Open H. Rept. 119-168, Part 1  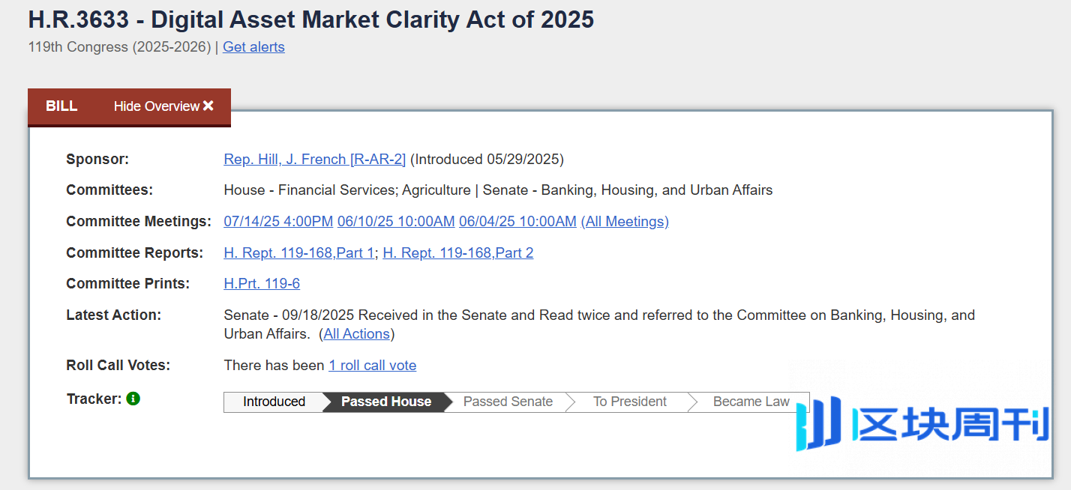pos(298,253)
